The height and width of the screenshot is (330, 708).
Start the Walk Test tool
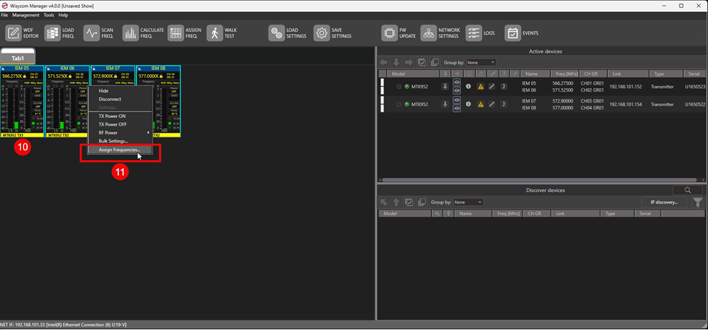click(214, 33)
